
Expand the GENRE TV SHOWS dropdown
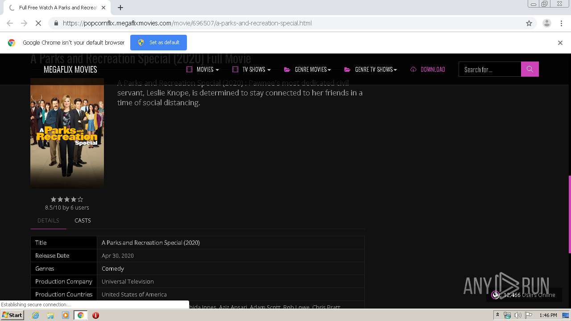pyautogui.click(x=370, y=69)
